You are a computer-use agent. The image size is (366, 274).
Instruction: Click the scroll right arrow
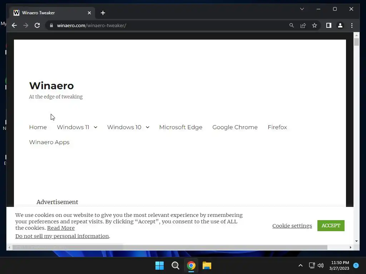click(x=350, y=248)
